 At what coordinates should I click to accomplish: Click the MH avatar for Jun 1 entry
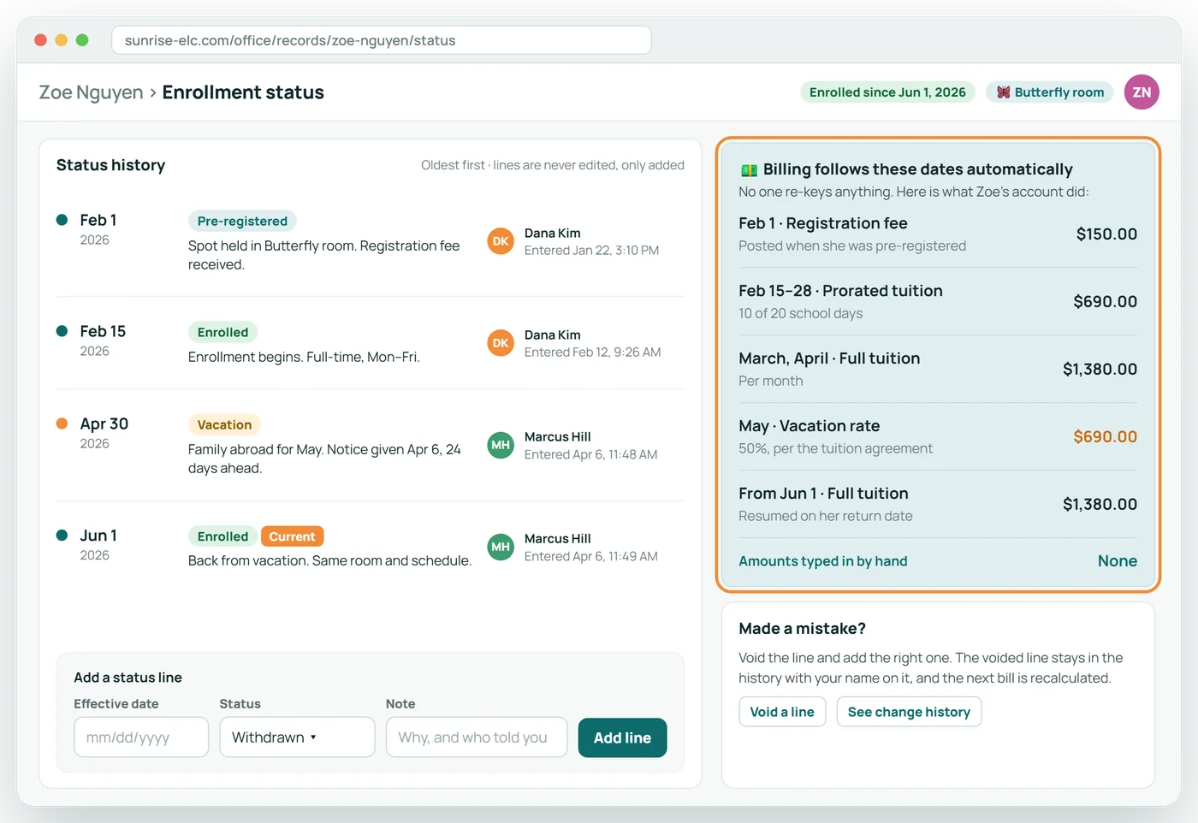coord(501,547)
